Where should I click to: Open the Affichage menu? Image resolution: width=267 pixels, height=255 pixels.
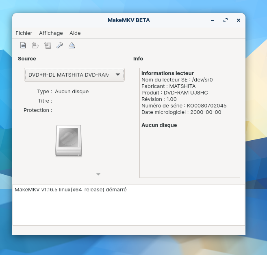pos(51,33)
